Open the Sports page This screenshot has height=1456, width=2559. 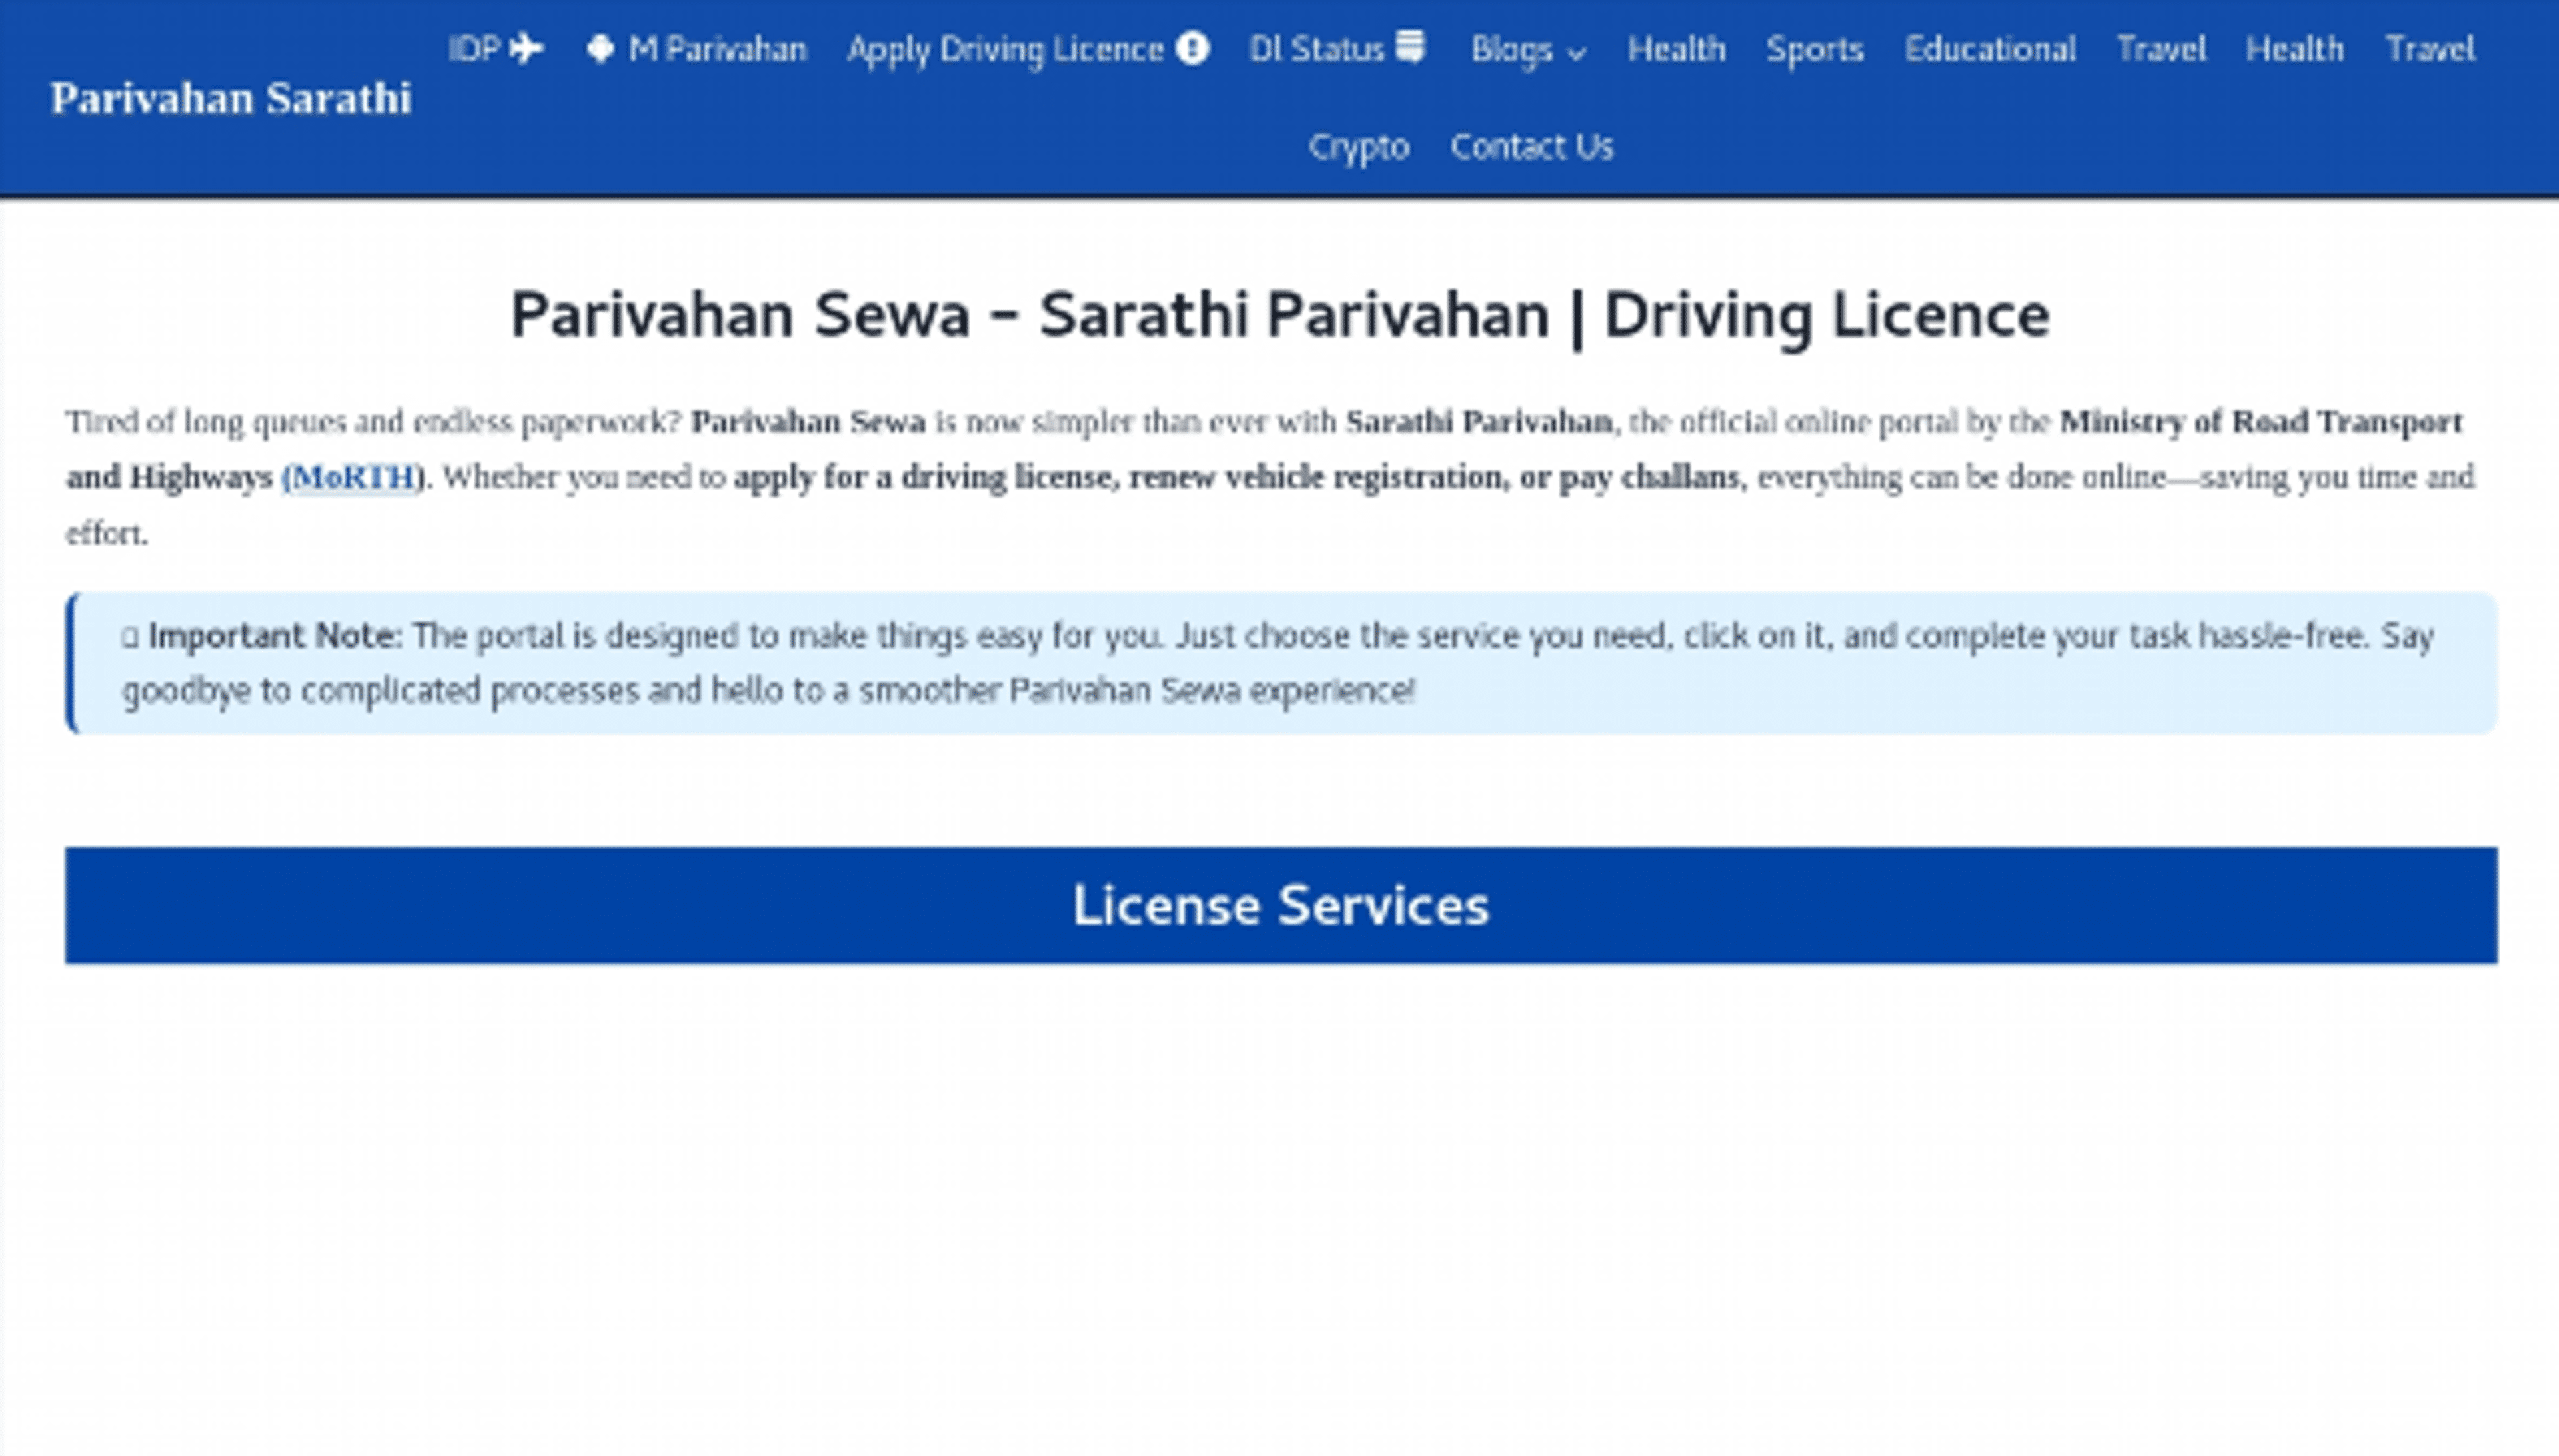tap(1815, 49)
